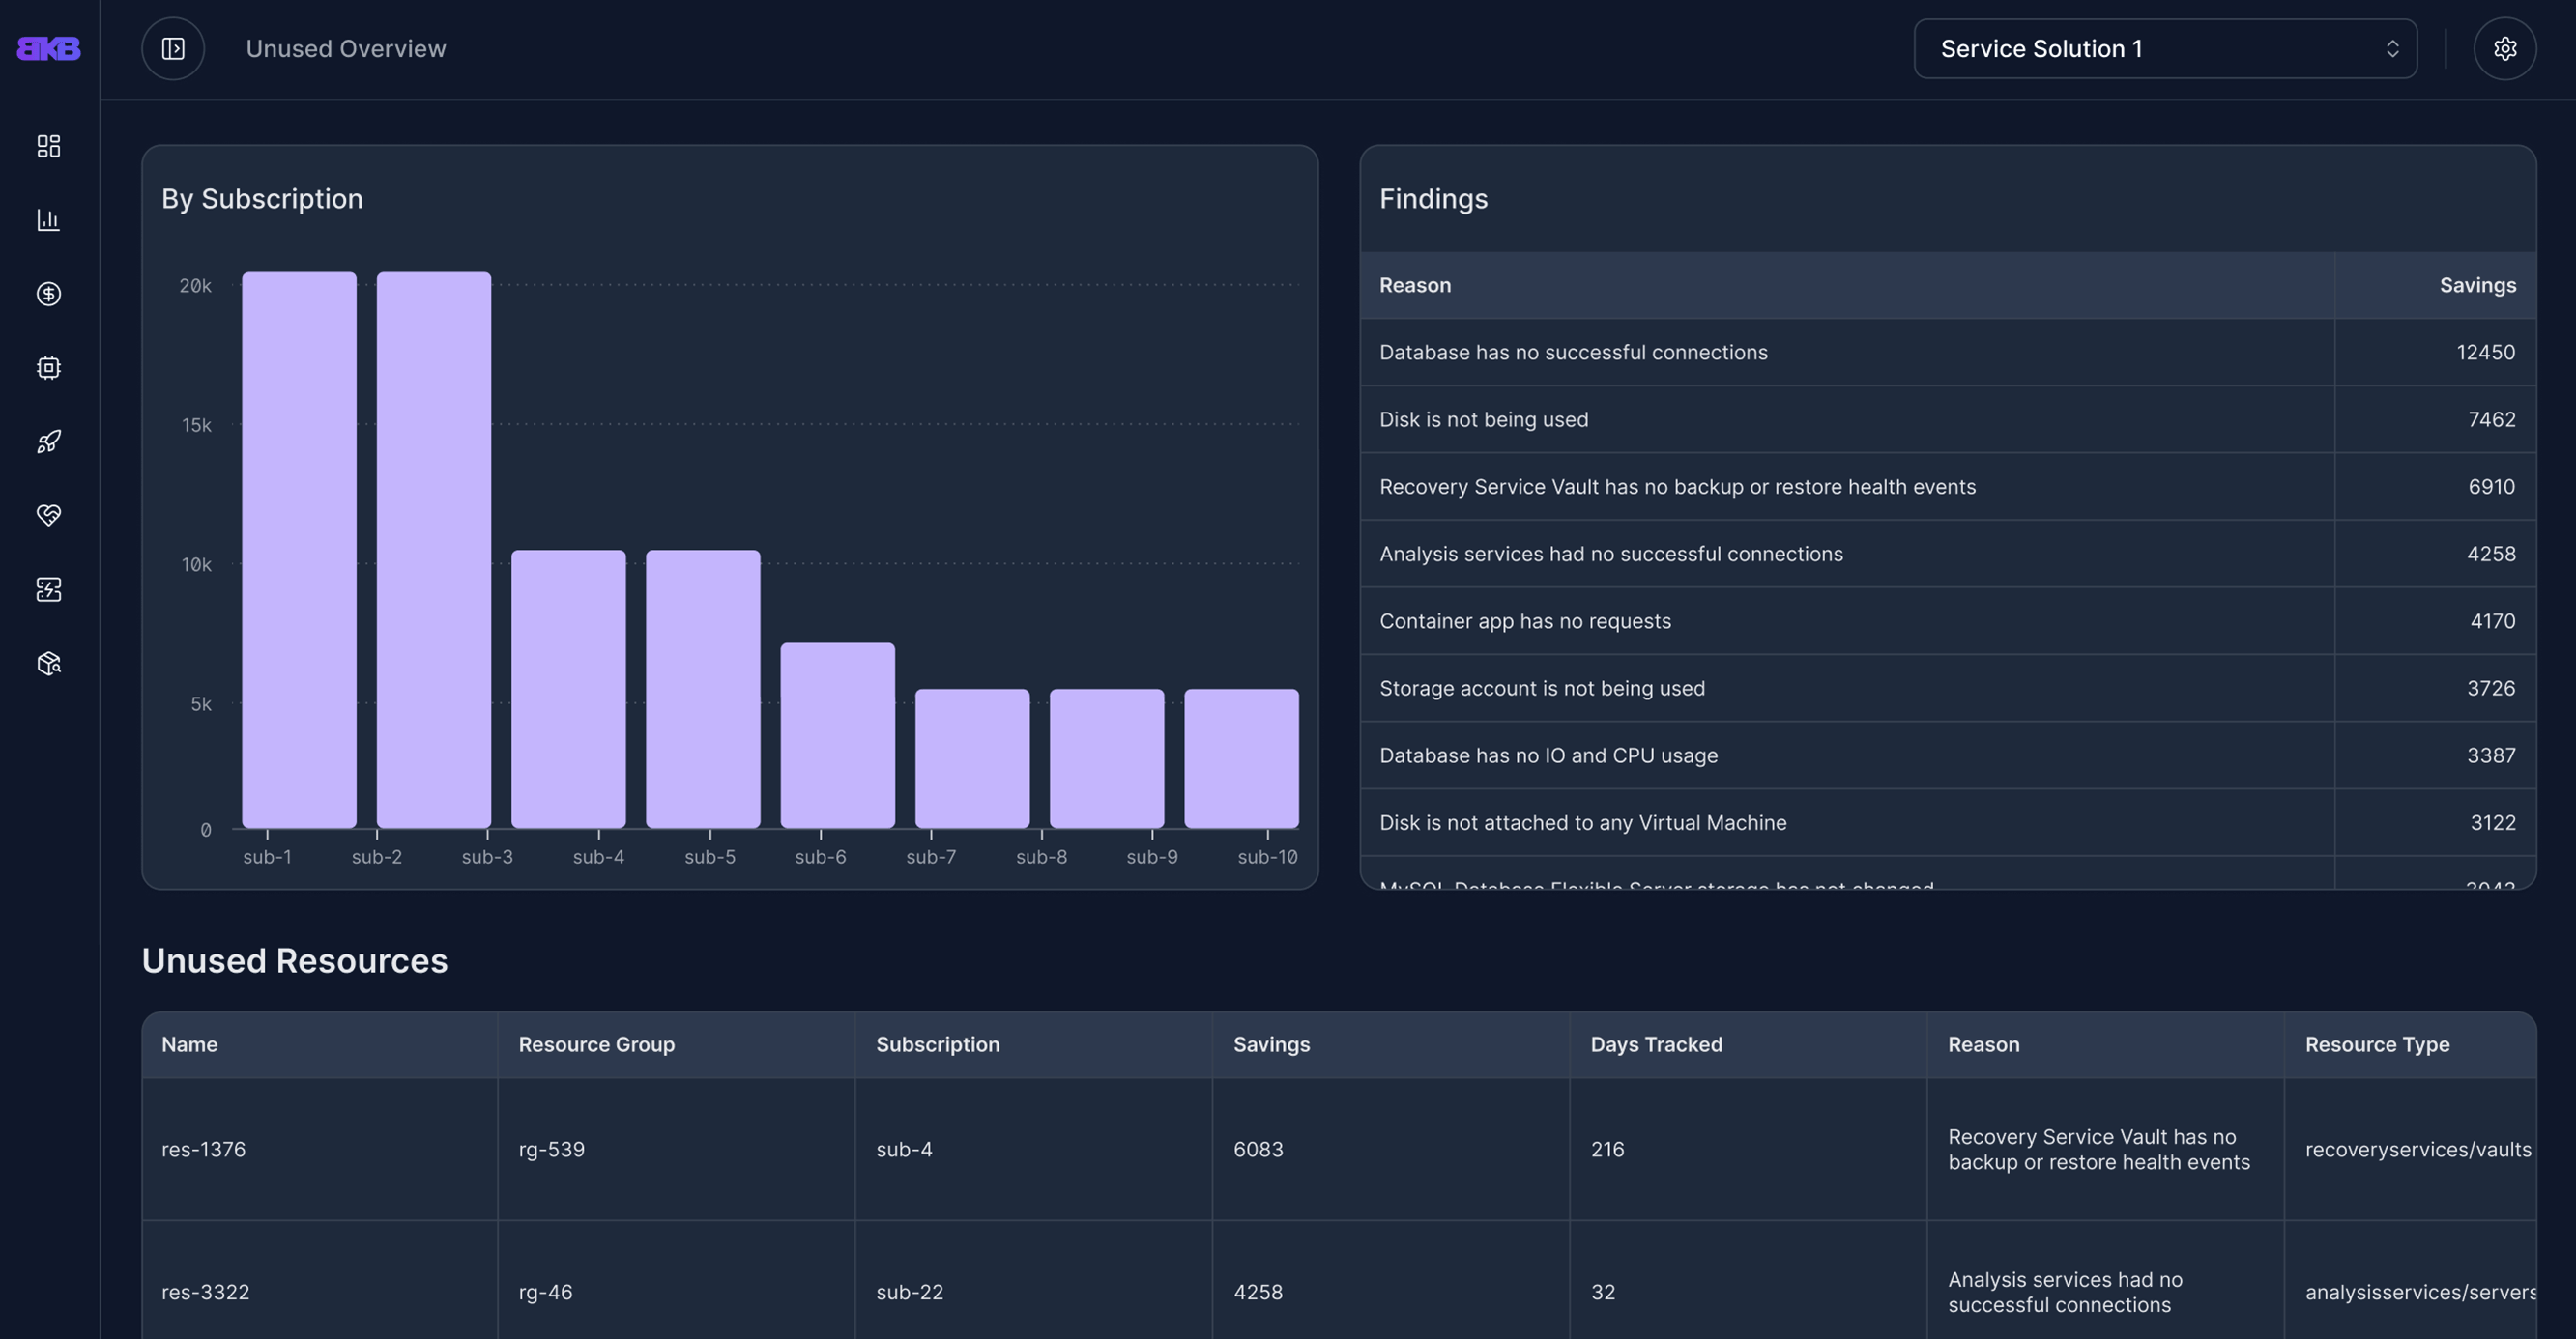Screen dimensions: 2576x1339
Task: Select 'Analysis services had no successful connections' finding
Action: 1948,553
